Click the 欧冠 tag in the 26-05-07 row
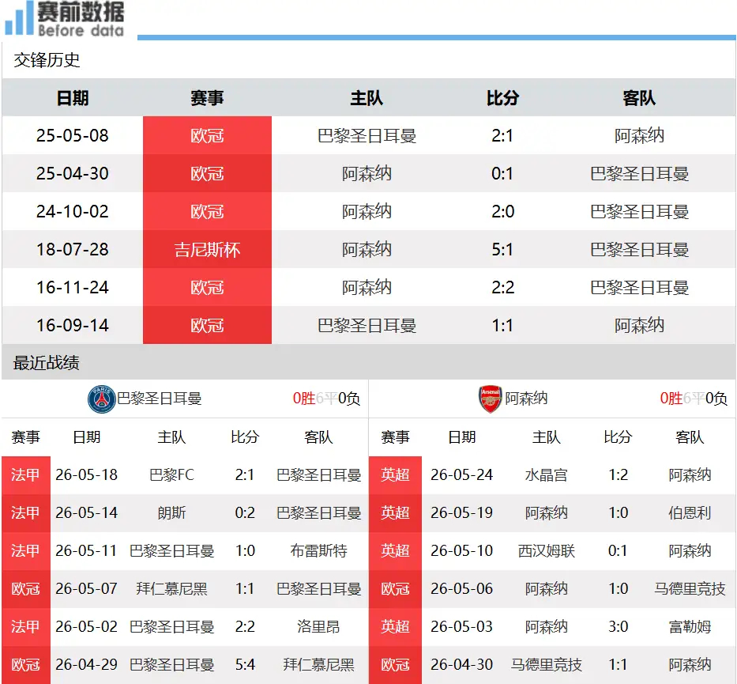The image size is (737, 684). [x=26, y=588]
